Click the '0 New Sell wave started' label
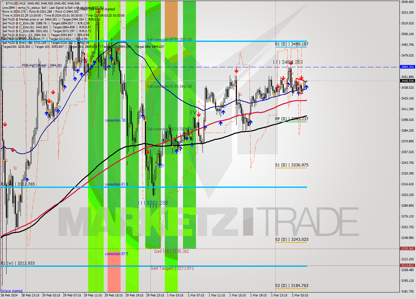Viewport: 416px width, 299px height. point(96,9)
